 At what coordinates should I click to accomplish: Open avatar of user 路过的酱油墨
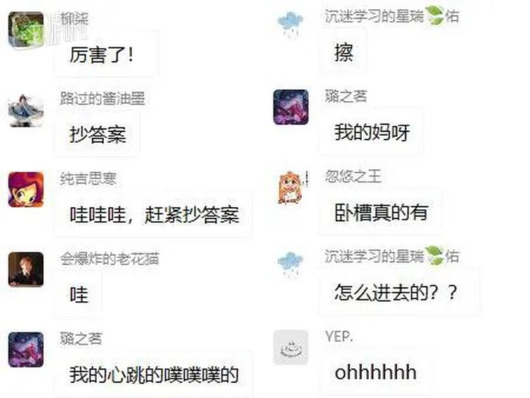[26, 110]
